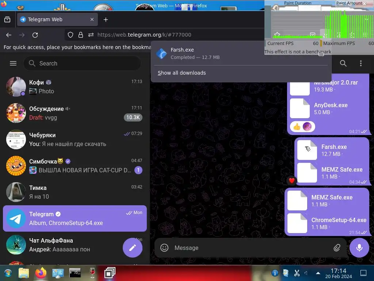Click the show desktop button
Image resolution: width=374 pixels, height=281 pixels.
pos(363,273)
